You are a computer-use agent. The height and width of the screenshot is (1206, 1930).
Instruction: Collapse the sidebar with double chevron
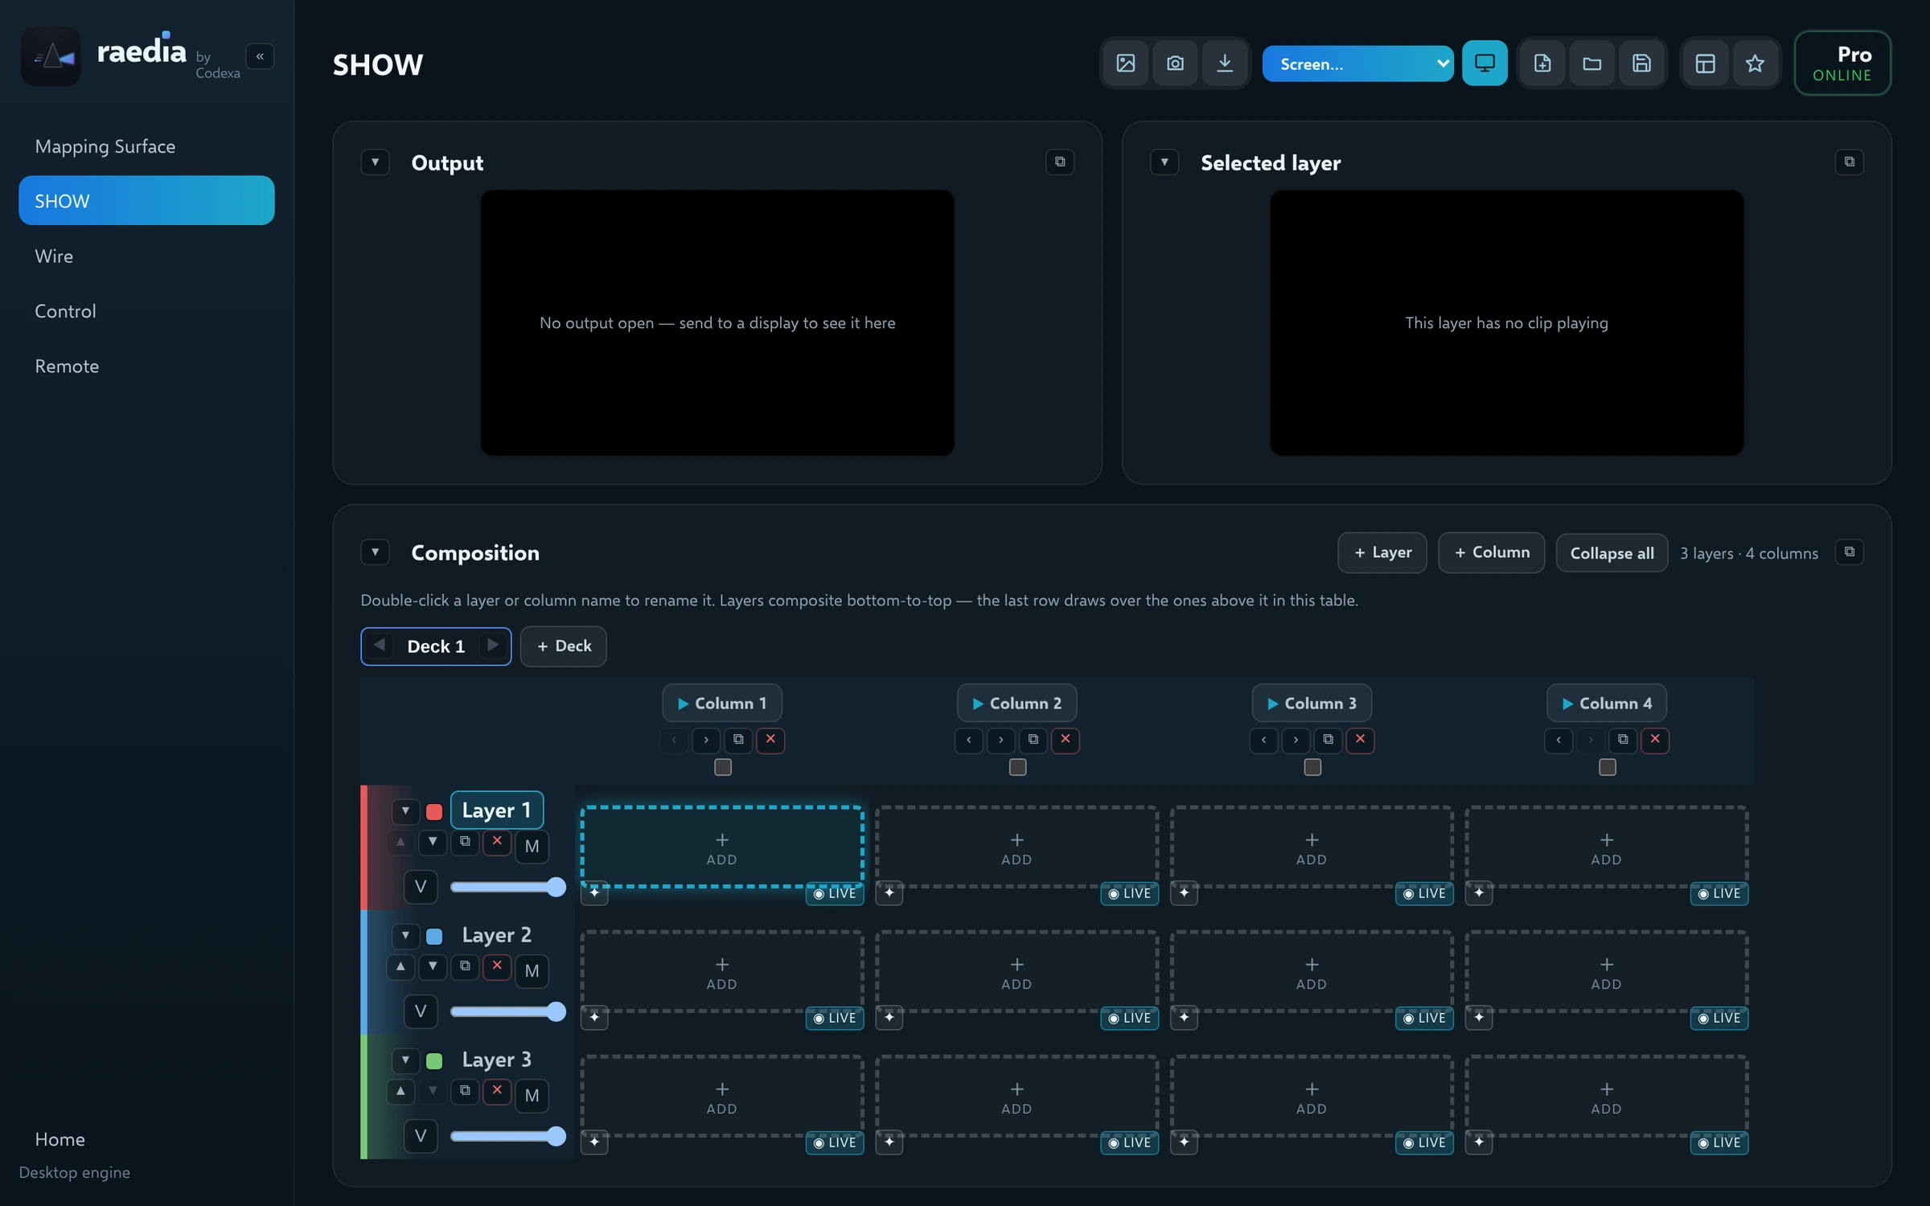[260, 56]
